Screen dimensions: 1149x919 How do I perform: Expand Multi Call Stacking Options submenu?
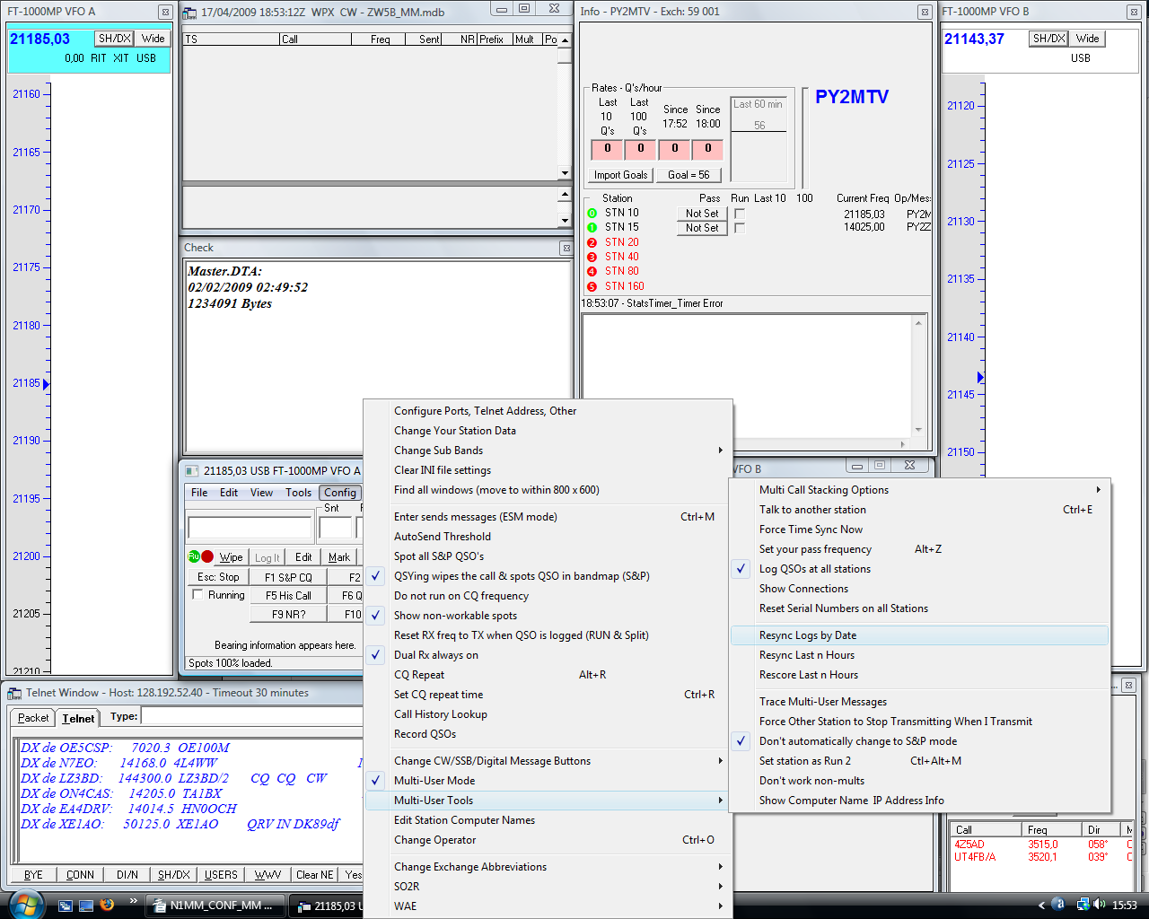[920, 490]
